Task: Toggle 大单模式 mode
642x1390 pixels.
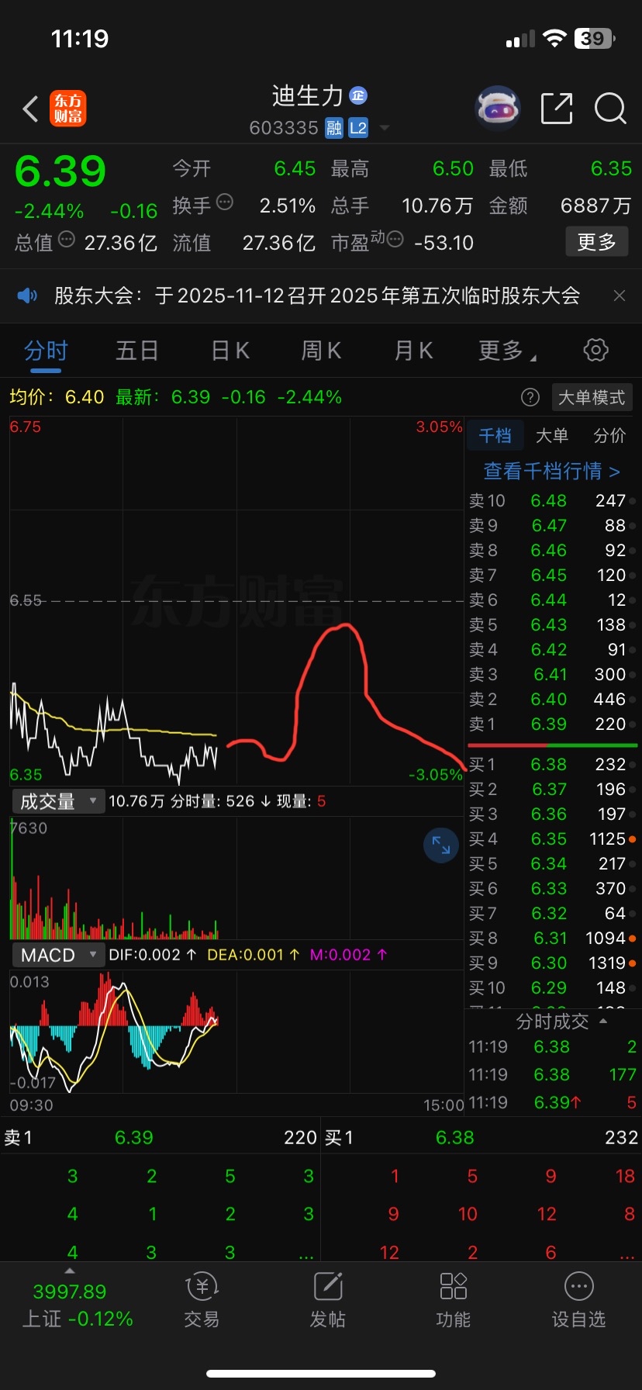Action: (x=592, y=398)
